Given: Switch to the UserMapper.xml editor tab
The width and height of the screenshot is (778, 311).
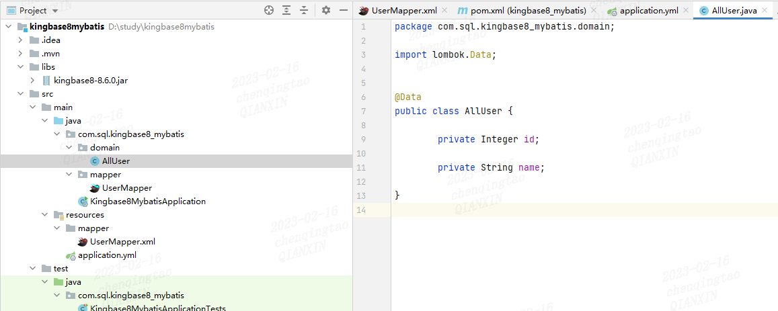Looking at the screenshot, I should click(399, 11).
